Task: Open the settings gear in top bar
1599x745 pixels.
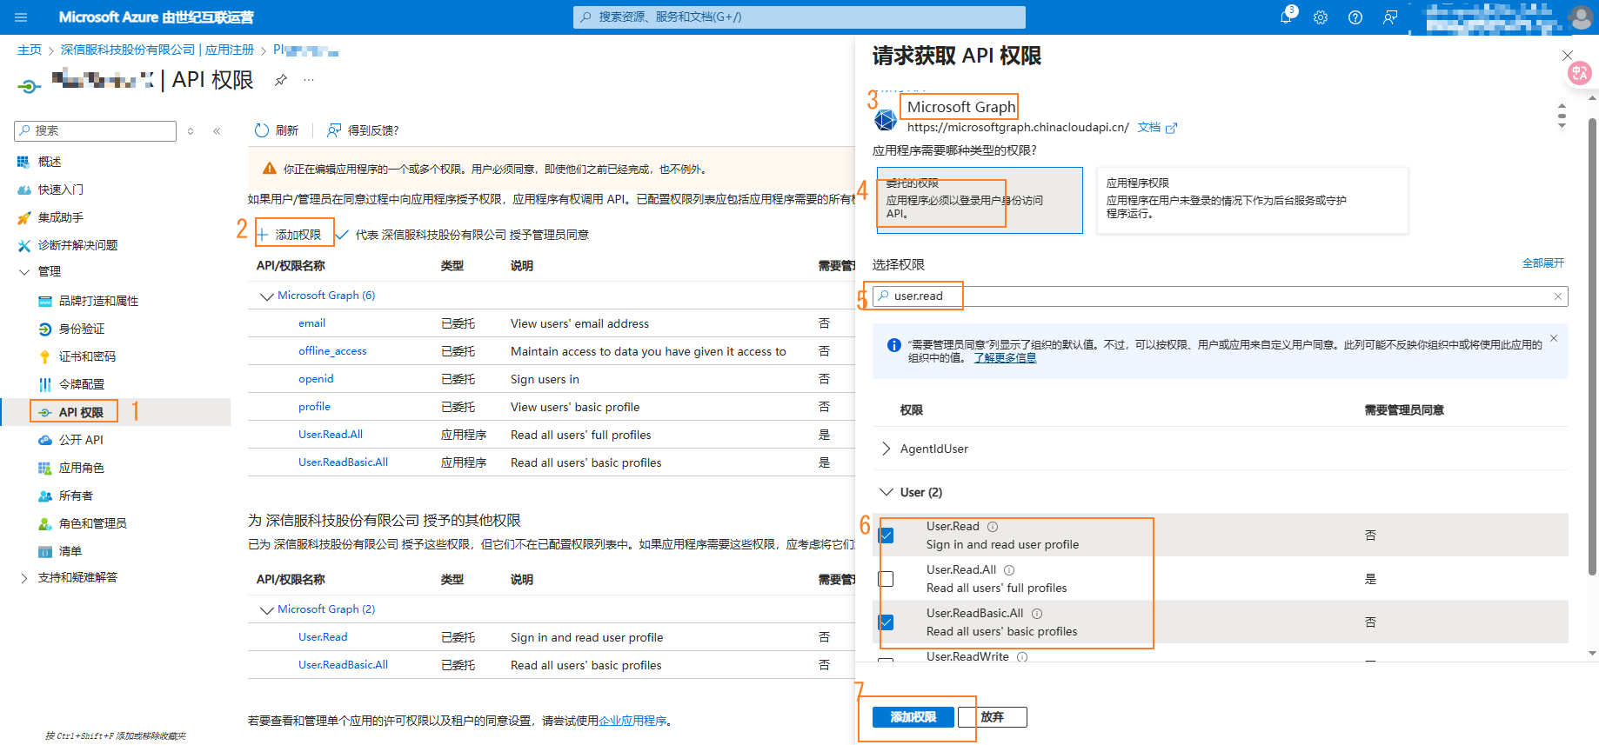Action: pyautogui.click(x=1321, y=17)
